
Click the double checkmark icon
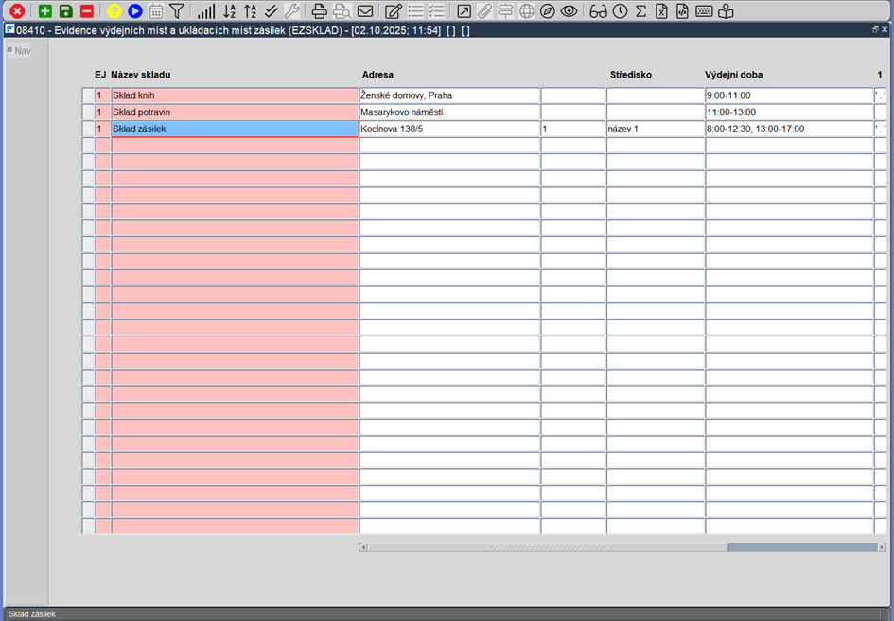coord(272,10)
